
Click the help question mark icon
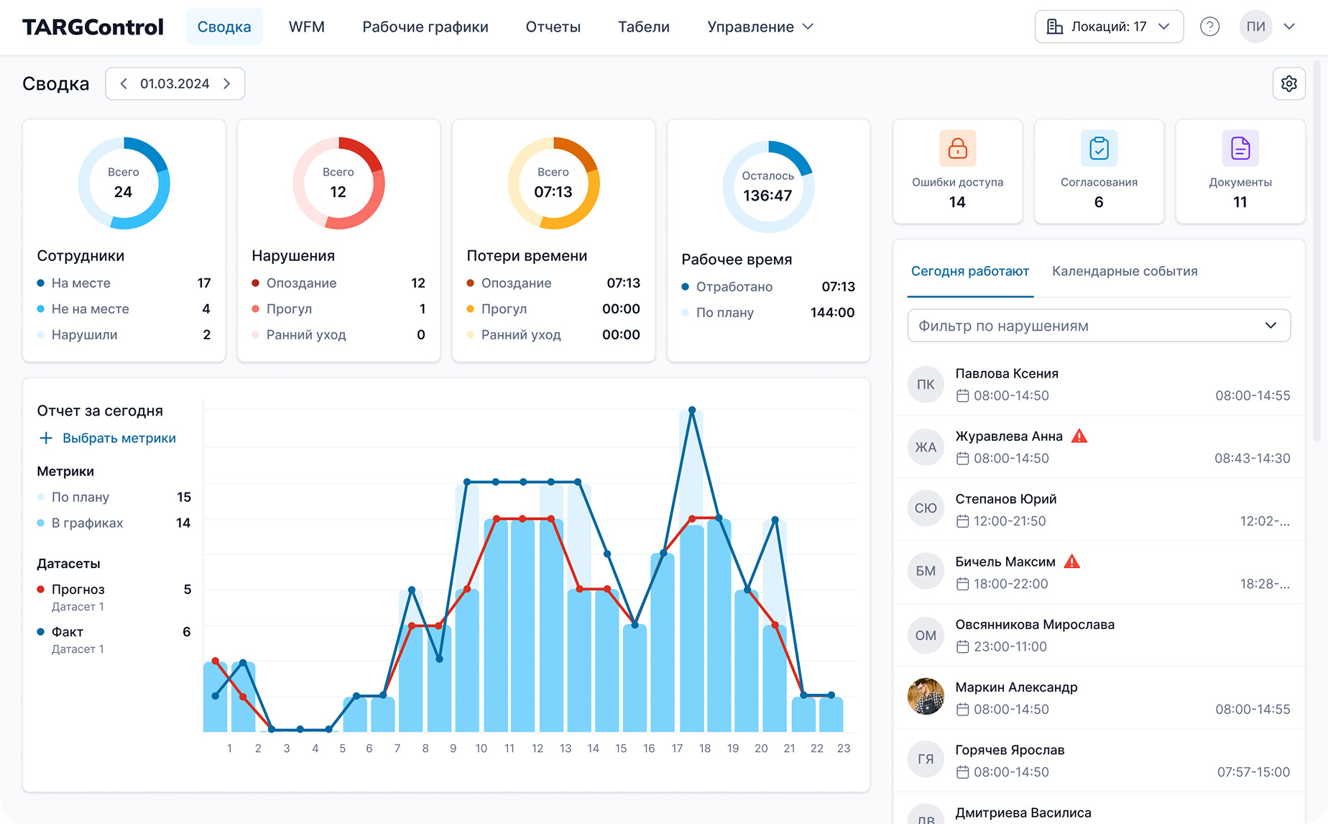(x=1209, y=27)
